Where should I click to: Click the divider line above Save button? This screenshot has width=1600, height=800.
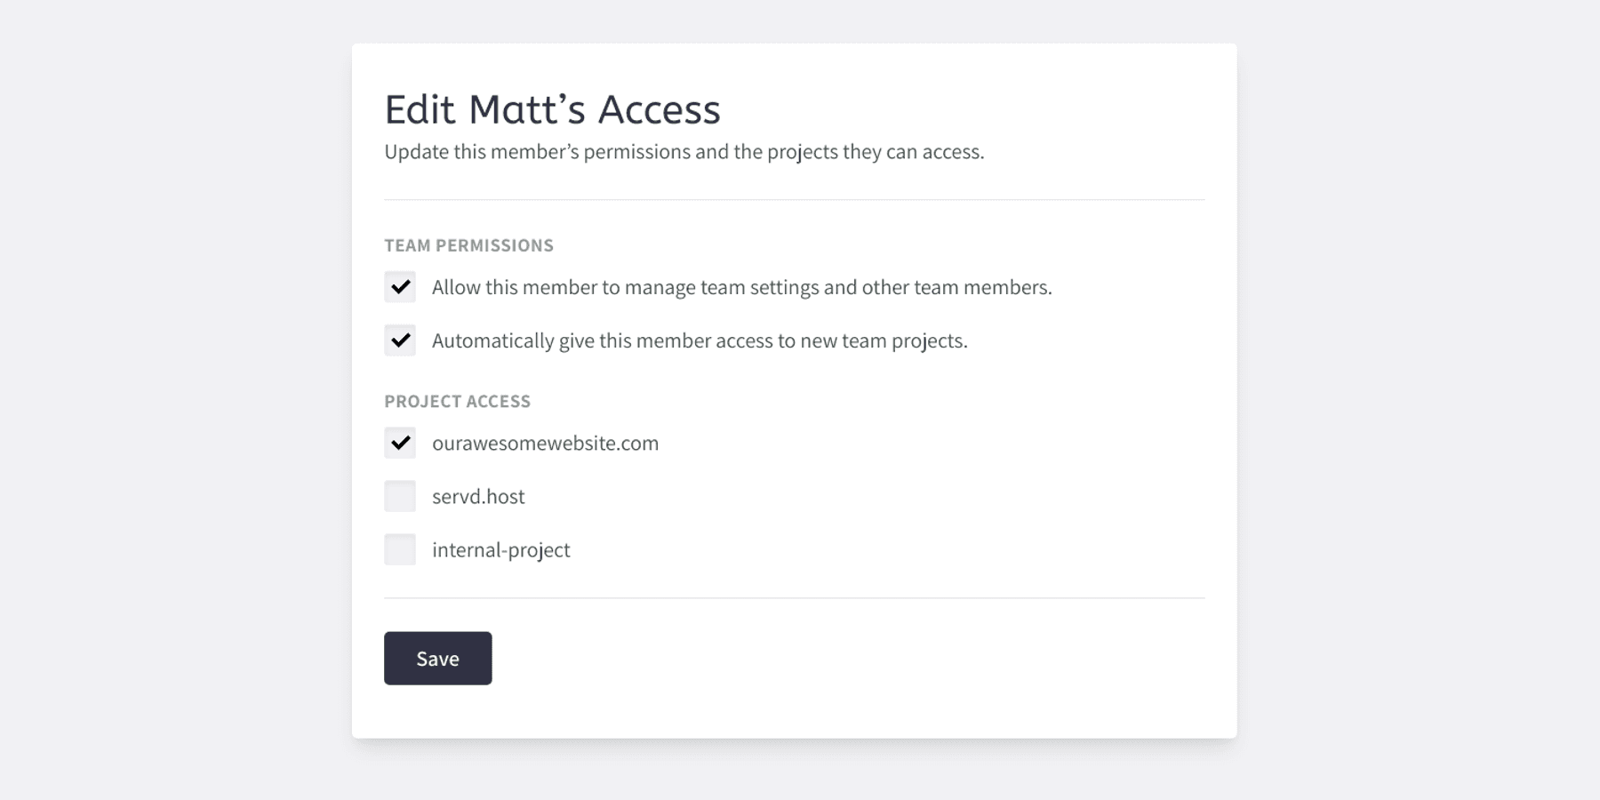pyautogui.click(x=795, y=598)
